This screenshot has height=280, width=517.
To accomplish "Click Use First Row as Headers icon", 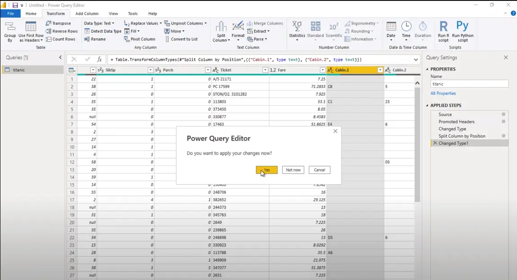I will pos(31,27).
